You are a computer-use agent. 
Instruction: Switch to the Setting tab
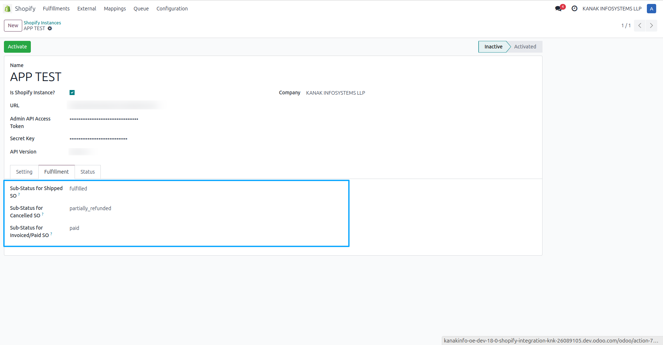24,172
